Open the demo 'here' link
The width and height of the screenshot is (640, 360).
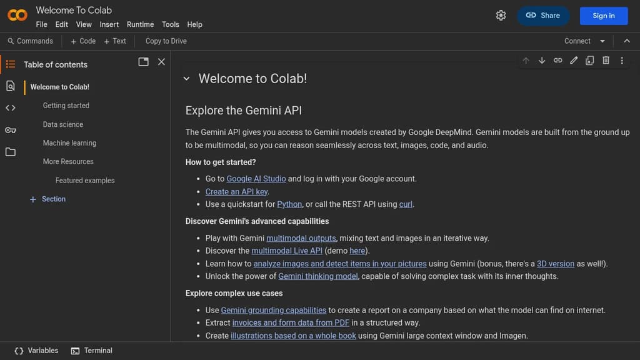pyautogui.click(x=357, y=251)
